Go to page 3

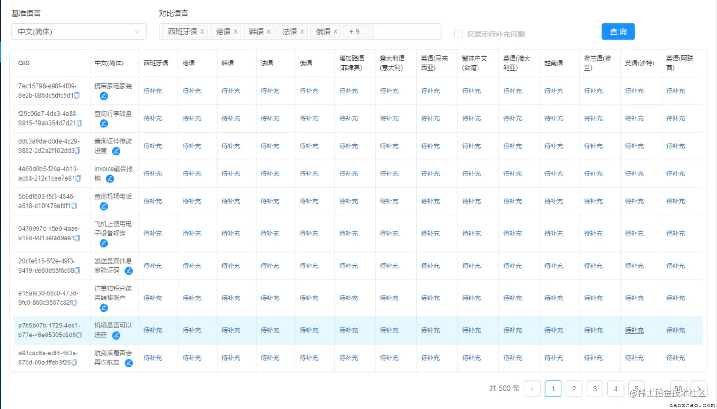coord(595,389)
